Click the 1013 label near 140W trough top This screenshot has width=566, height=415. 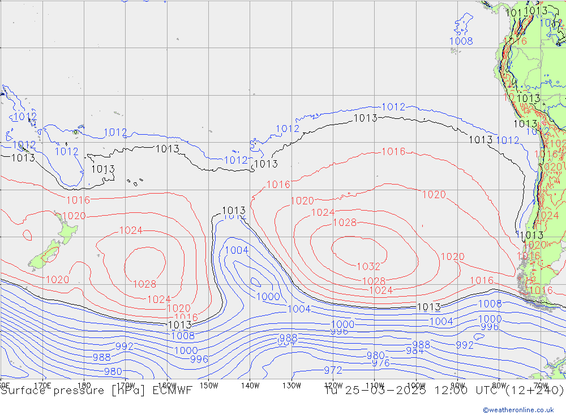tap(234, 210)
